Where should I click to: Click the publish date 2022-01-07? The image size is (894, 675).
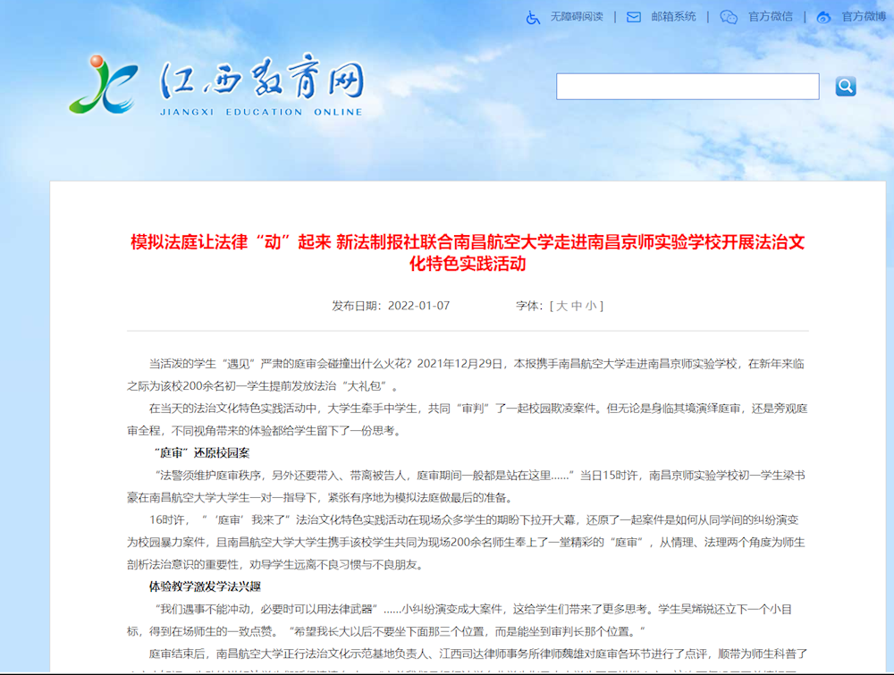click(418, 306)
